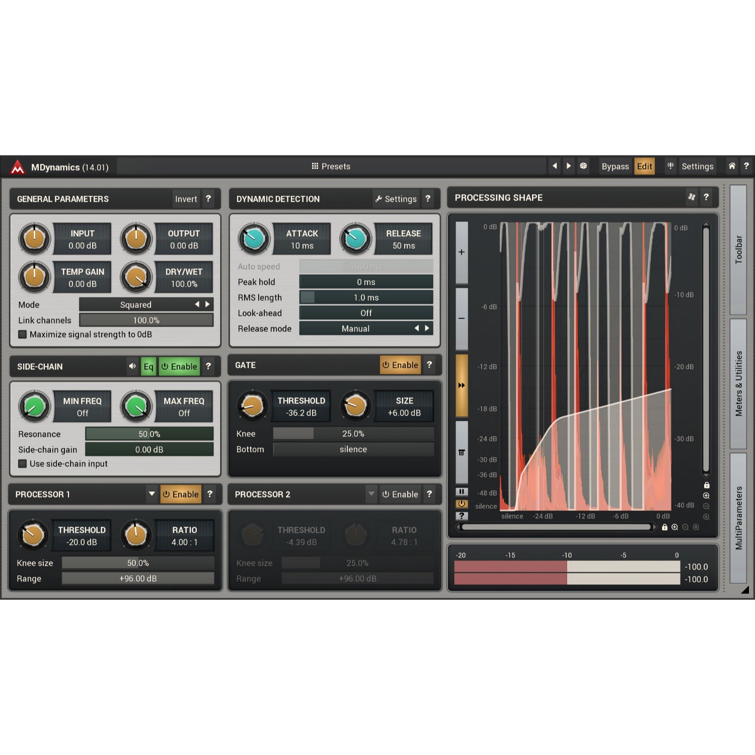
Task: Open help for General Parameters section
Action: (208, 199)
